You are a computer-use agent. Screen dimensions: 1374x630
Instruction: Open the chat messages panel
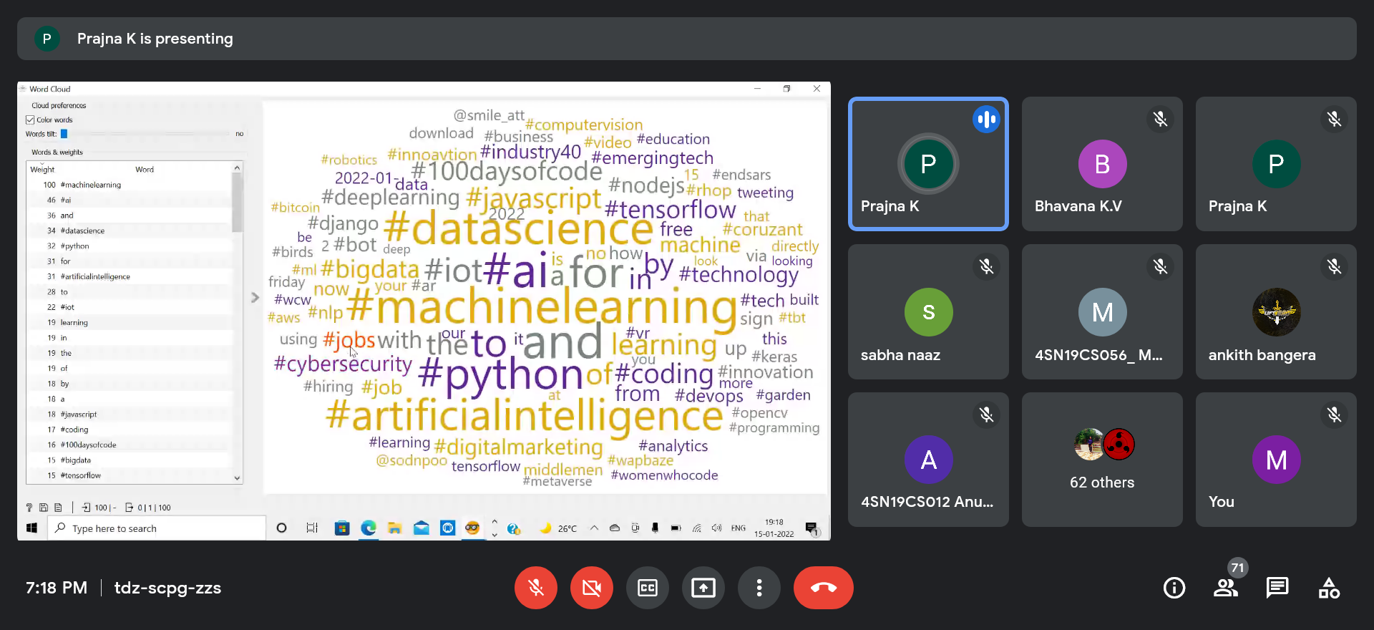pyautogui.click(x=1277, y=588)
